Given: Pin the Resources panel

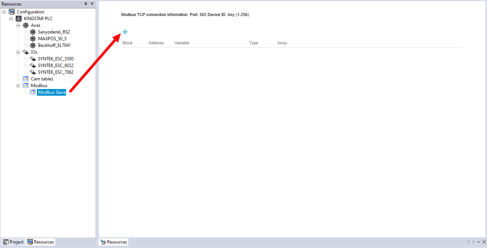Looking at the screenshot, I should coord(86,4).
